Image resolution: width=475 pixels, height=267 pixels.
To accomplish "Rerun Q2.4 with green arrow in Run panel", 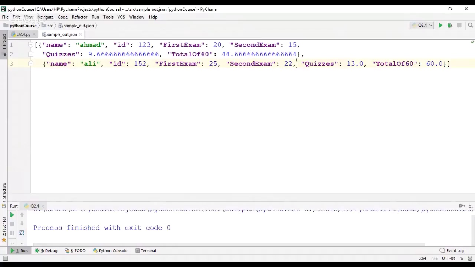I will (12, 215).
